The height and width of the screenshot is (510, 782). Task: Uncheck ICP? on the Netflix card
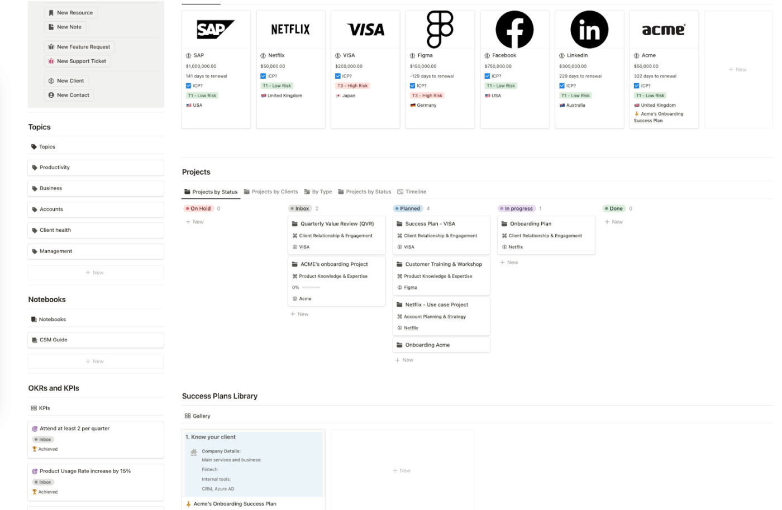(x=263, y=75)
